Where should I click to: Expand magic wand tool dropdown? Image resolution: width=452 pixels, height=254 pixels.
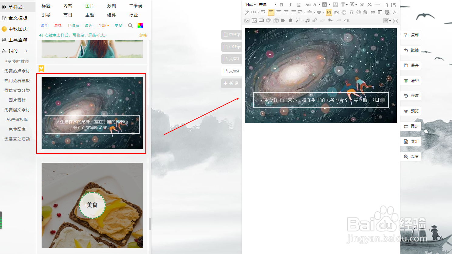pos(302,20)
